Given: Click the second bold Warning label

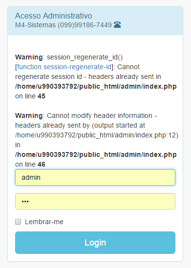Looking at the screenshot, I should click(x=29, y=115).
